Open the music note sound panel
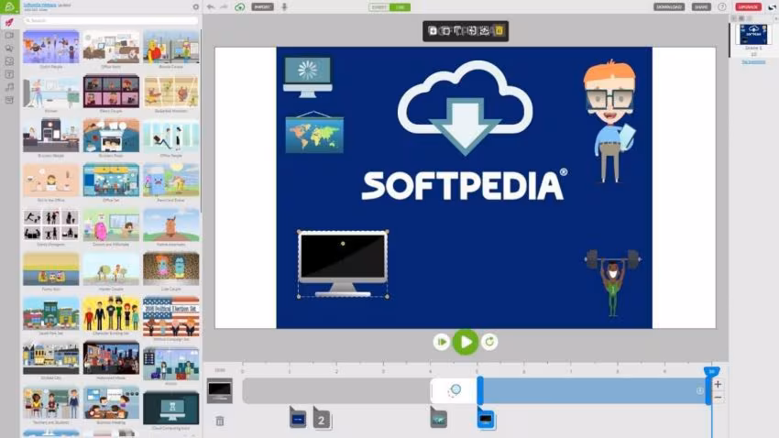Viewport: 779px width, 438px height. point(9,87)
